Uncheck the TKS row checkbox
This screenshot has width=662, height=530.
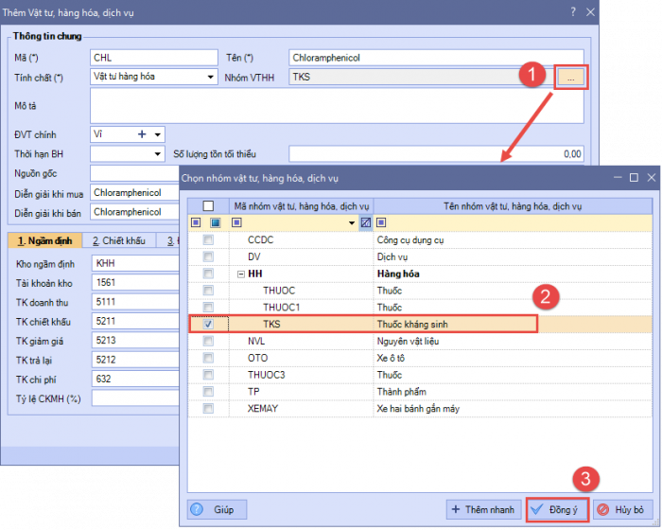(209, 324)
